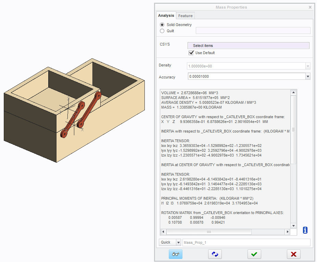Click the right red link bar in the model
This screenshot has height=262, width=317.
point(89,110)
